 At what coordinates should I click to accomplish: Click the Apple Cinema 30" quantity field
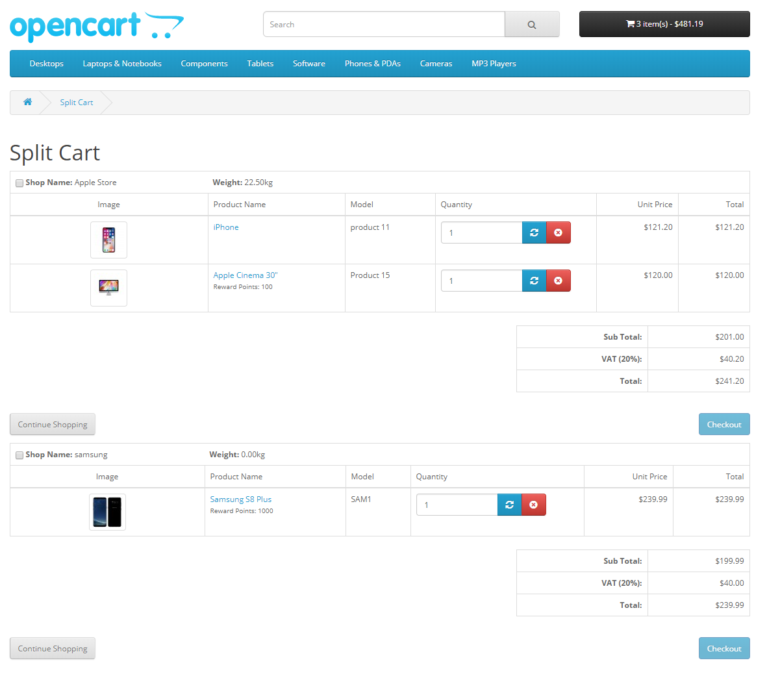[x=482, y=281]
